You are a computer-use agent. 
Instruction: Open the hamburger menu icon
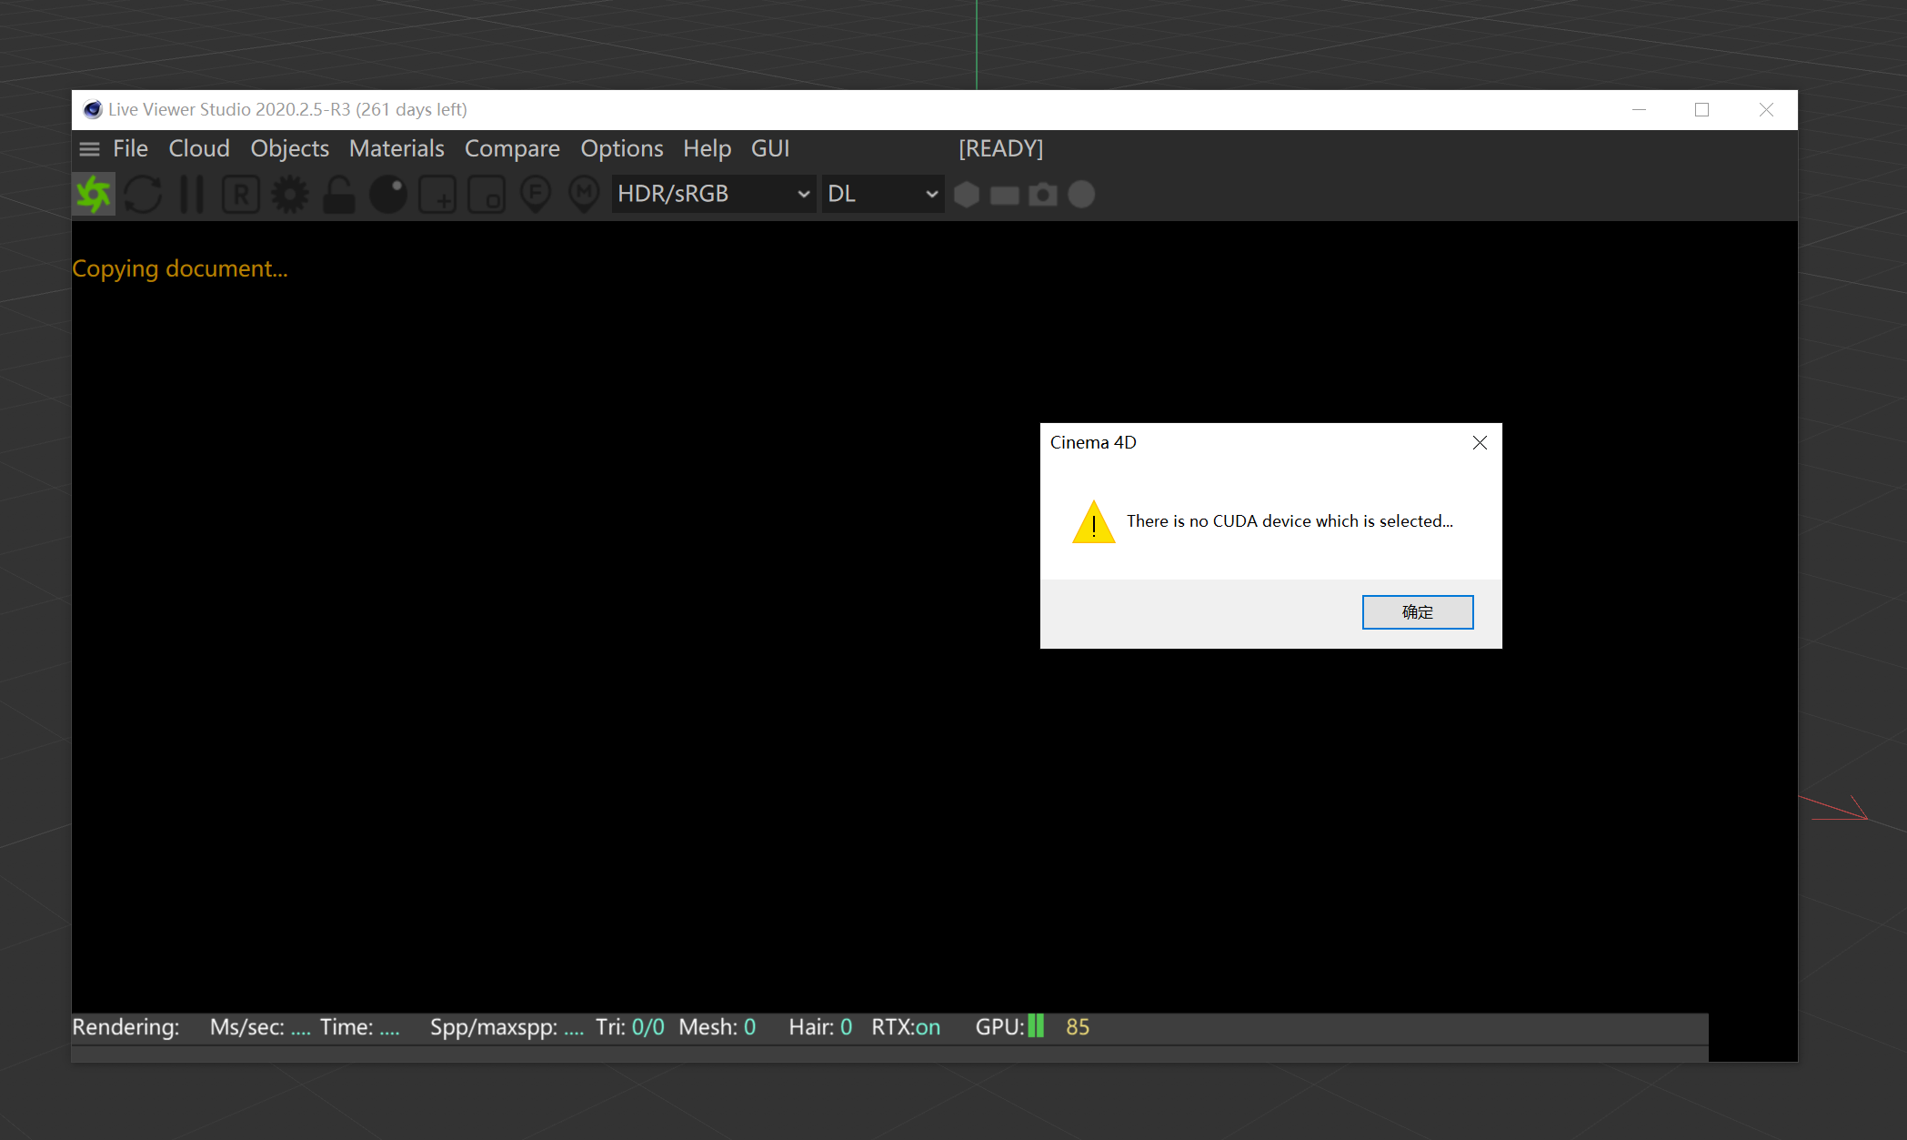[x=89, y=149]
